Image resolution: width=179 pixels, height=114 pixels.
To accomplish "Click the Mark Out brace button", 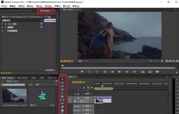I will (x=97, y=72).
